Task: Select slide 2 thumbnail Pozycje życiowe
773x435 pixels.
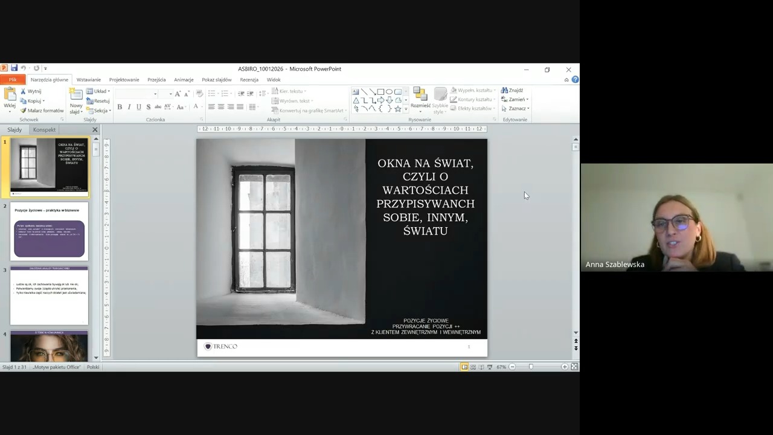Action: pyautogui.click(x=49, y=231)
